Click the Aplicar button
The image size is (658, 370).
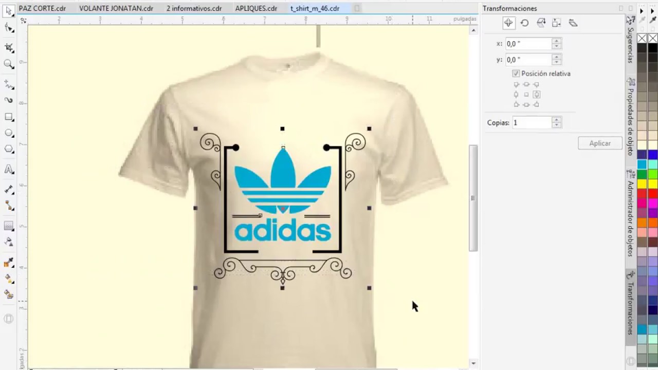[600, 143]
